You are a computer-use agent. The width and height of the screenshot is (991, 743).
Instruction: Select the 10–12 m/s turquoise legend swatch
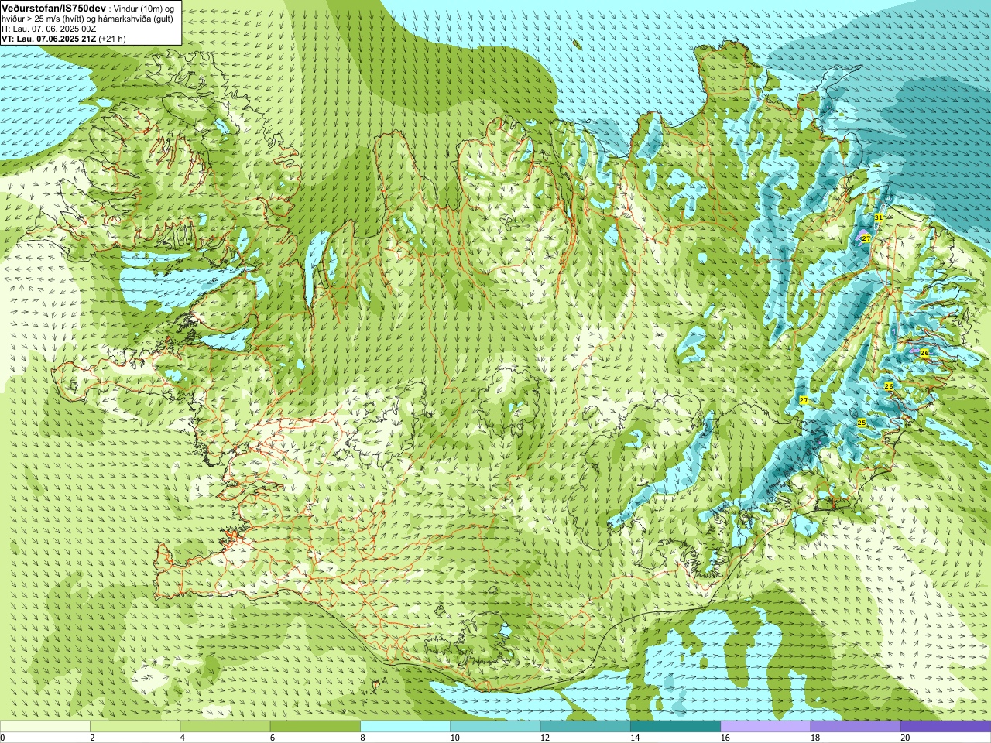(495, 727)
